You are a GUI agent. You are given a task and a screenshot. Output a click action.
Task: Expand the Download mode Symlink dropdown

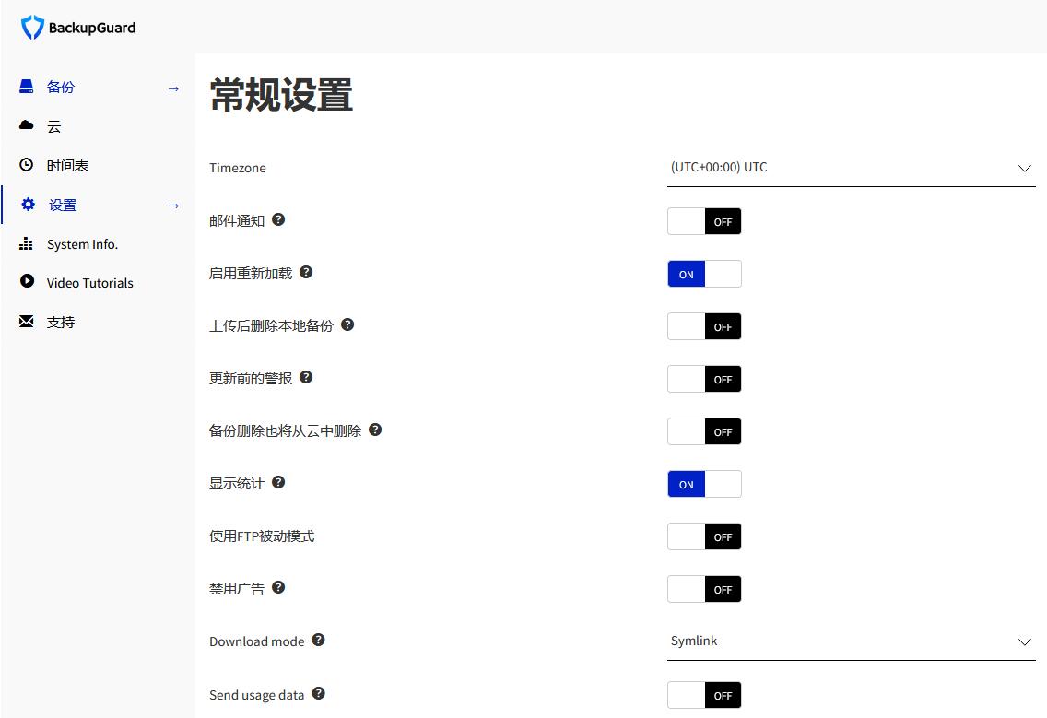click(850, 641)
